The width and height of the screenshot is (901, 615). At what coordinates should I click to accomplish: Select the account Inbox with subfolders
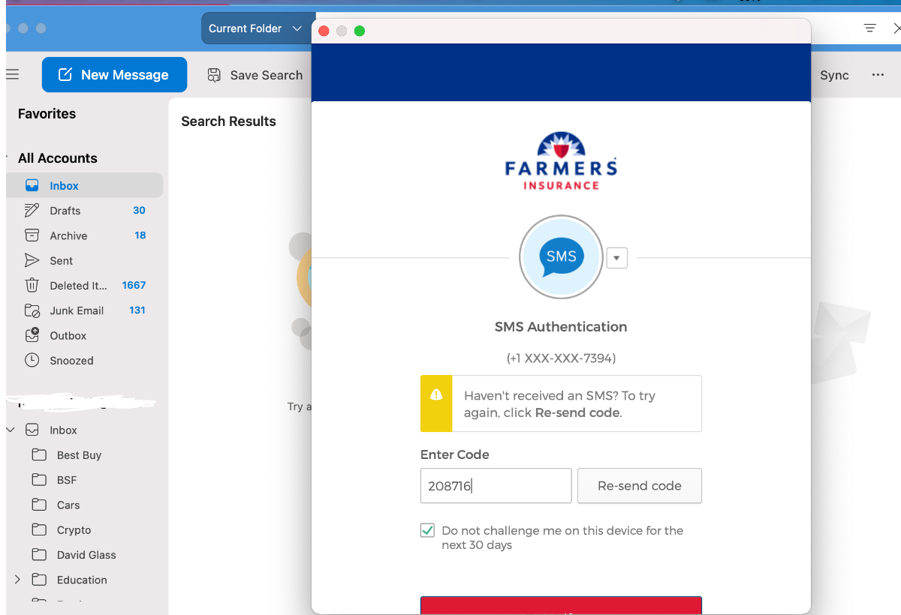(84, 430)
